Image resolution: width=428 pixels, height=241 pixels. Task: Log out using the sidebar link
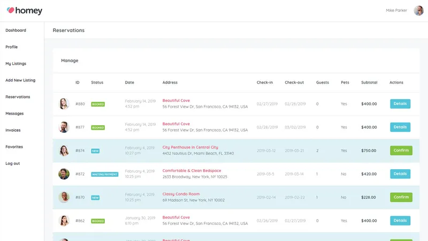tap(12, 163)
